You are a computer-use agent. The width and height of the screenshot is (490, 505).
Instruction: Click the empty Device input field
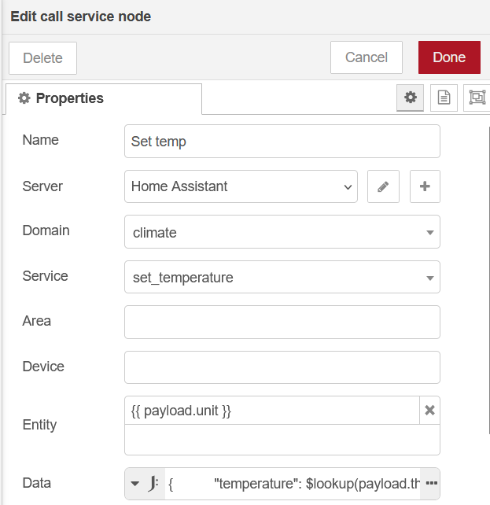pos(282,367)
